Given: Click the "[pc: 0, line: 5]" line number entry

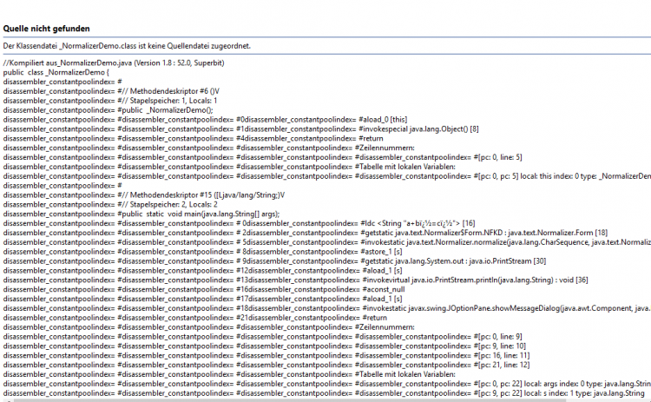Looking at the screenshot, I should (x=498, y=156).
